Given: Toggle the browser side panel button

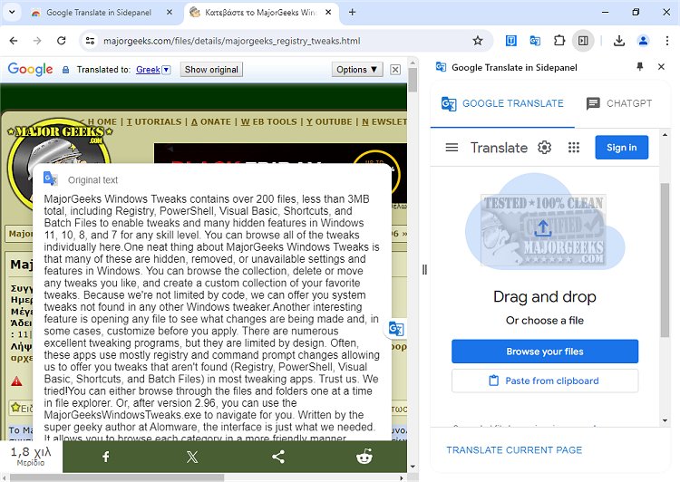Looking at the screenshot, I should [x=583, y=41].
